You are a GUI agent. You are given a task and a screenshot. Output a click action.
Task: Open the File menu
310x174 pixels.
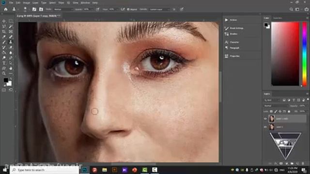click(x=11, y=3)
